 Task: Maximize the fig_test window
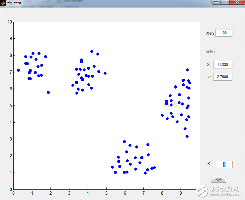coord(225,2)
